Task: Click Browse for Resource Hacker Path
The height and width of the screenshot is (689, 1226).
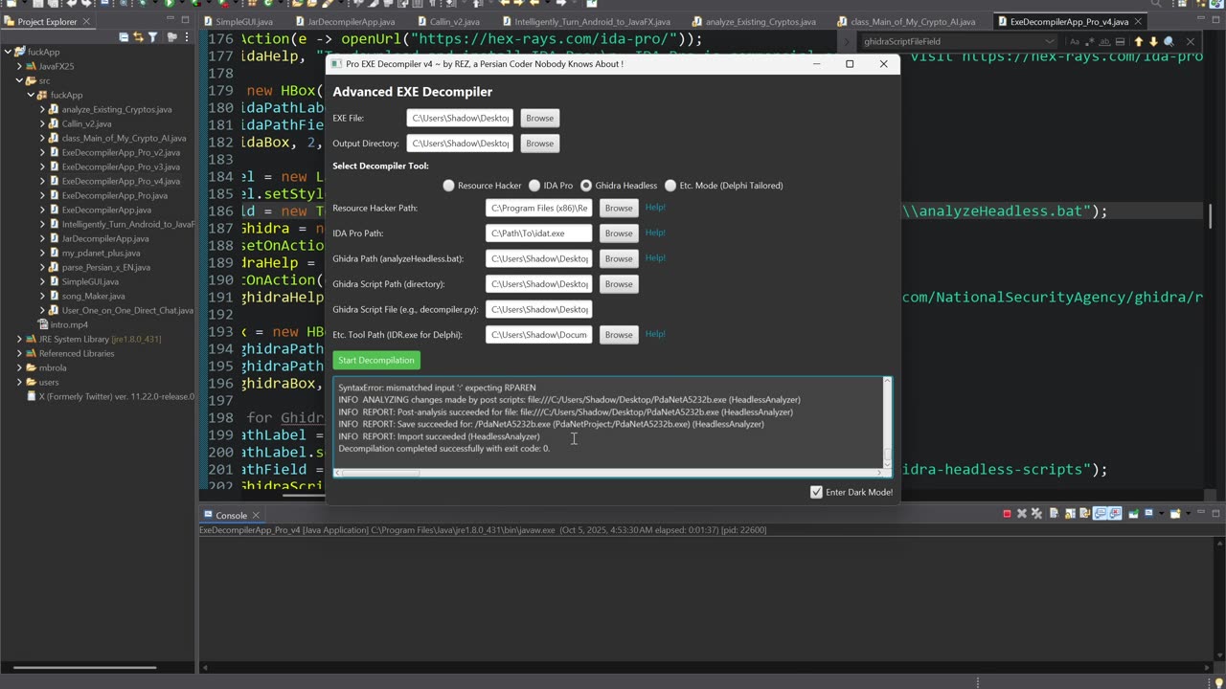Action: 619,208
